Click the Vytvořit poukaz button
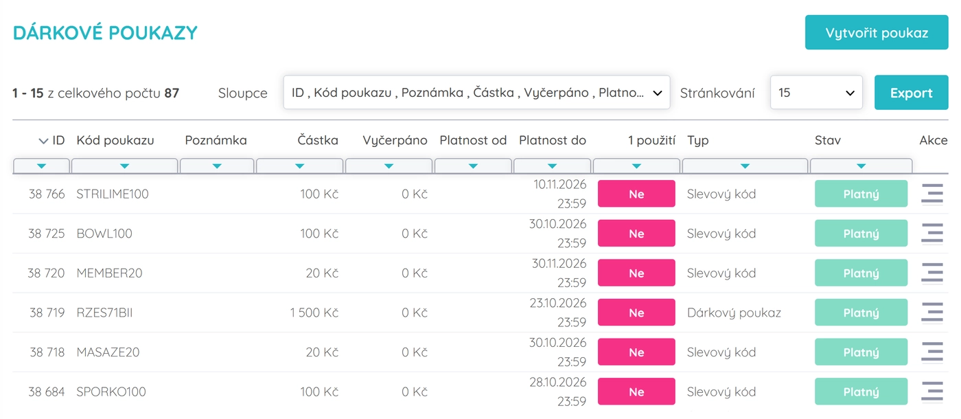961x419 pixels. (x=877, y=33)
